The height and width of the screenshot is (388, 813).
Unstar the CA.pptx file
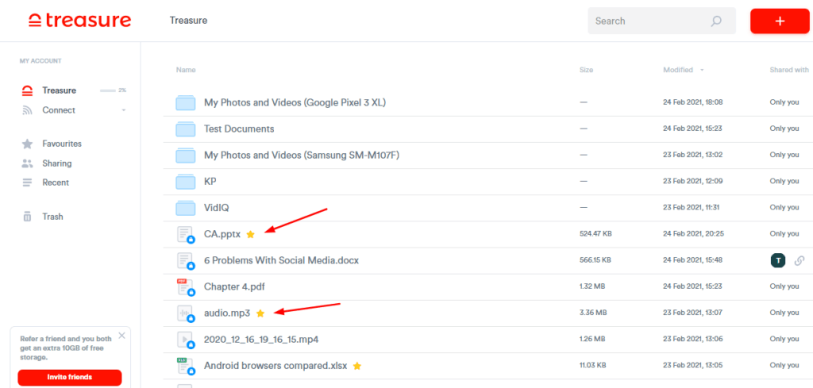[250, 234]
